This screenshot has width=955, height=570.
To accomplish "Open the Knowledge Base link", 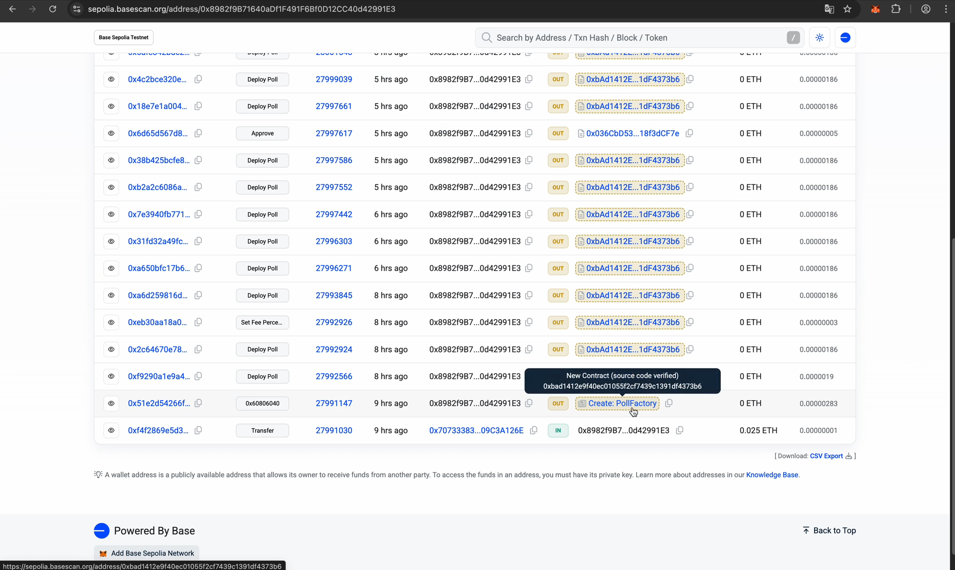I will (x=772, y=475).
